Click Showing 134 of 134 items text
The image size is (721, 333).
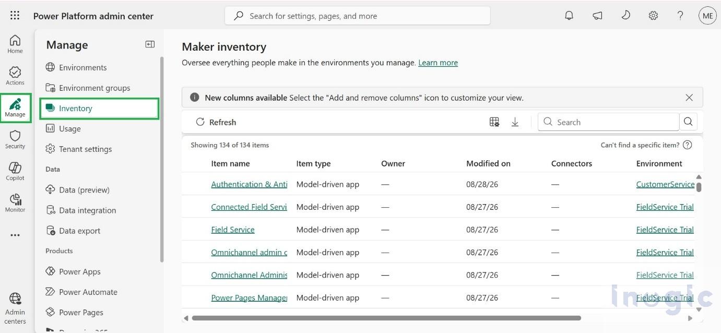pos(230,145)
